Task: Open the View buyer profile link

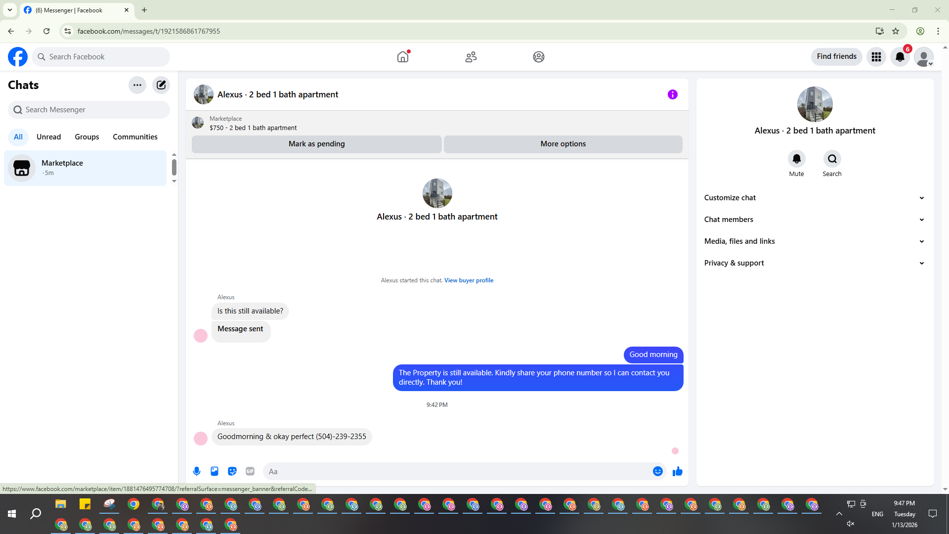Action: 469,280
